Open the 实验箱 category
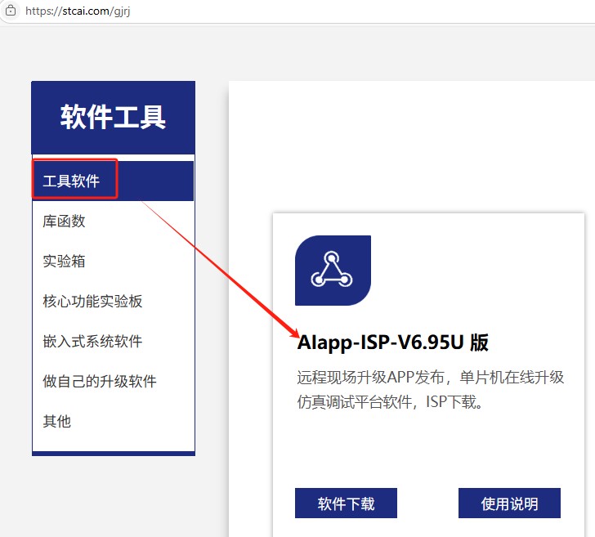 (x=64, y=261)
